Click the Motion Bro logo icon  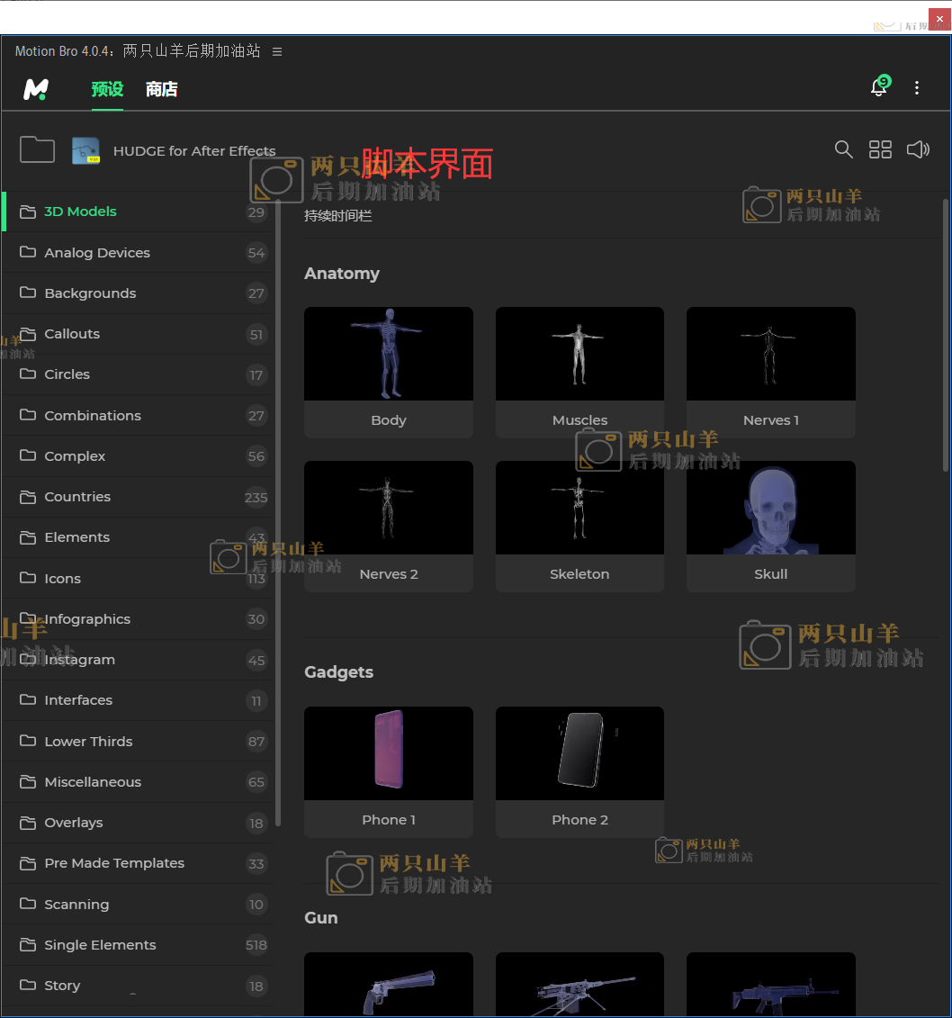(x=36, y=89)
